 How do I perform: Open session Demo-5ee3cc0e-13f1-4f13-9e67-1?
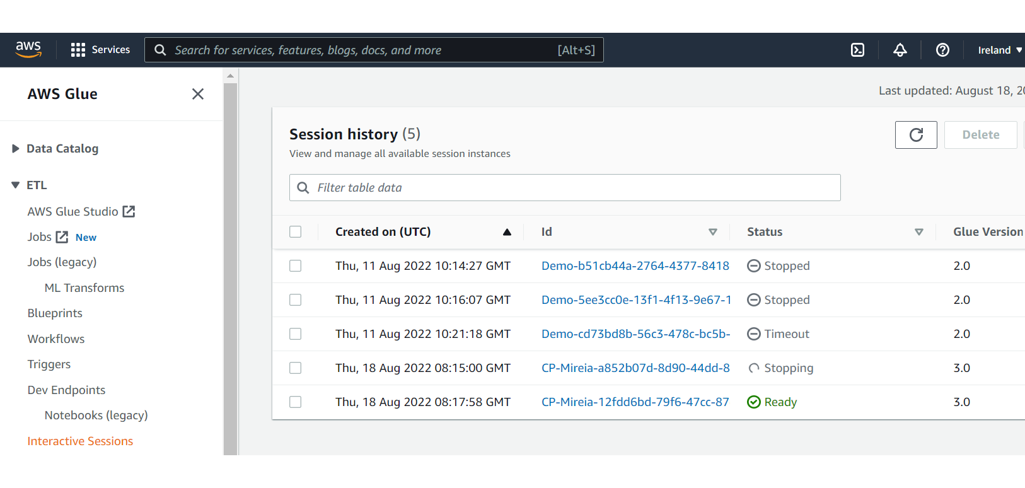tap(637, 300)
